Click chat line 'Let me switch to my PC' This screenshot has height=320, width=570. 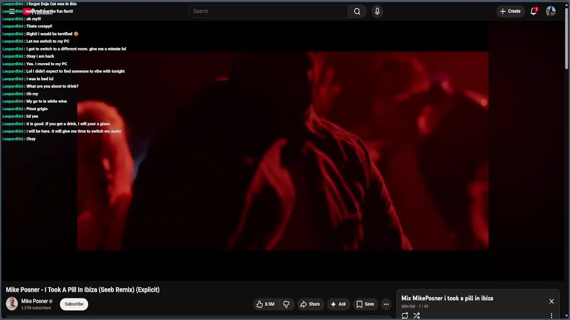(x=47, y=41)
